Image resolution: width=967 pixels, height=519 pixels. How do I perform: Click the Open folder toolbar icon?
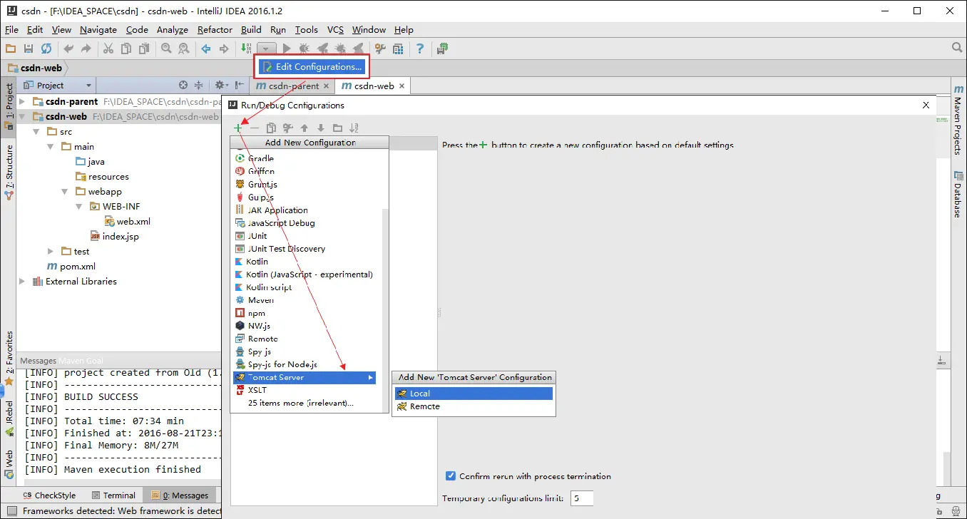(x=11, y=48)
